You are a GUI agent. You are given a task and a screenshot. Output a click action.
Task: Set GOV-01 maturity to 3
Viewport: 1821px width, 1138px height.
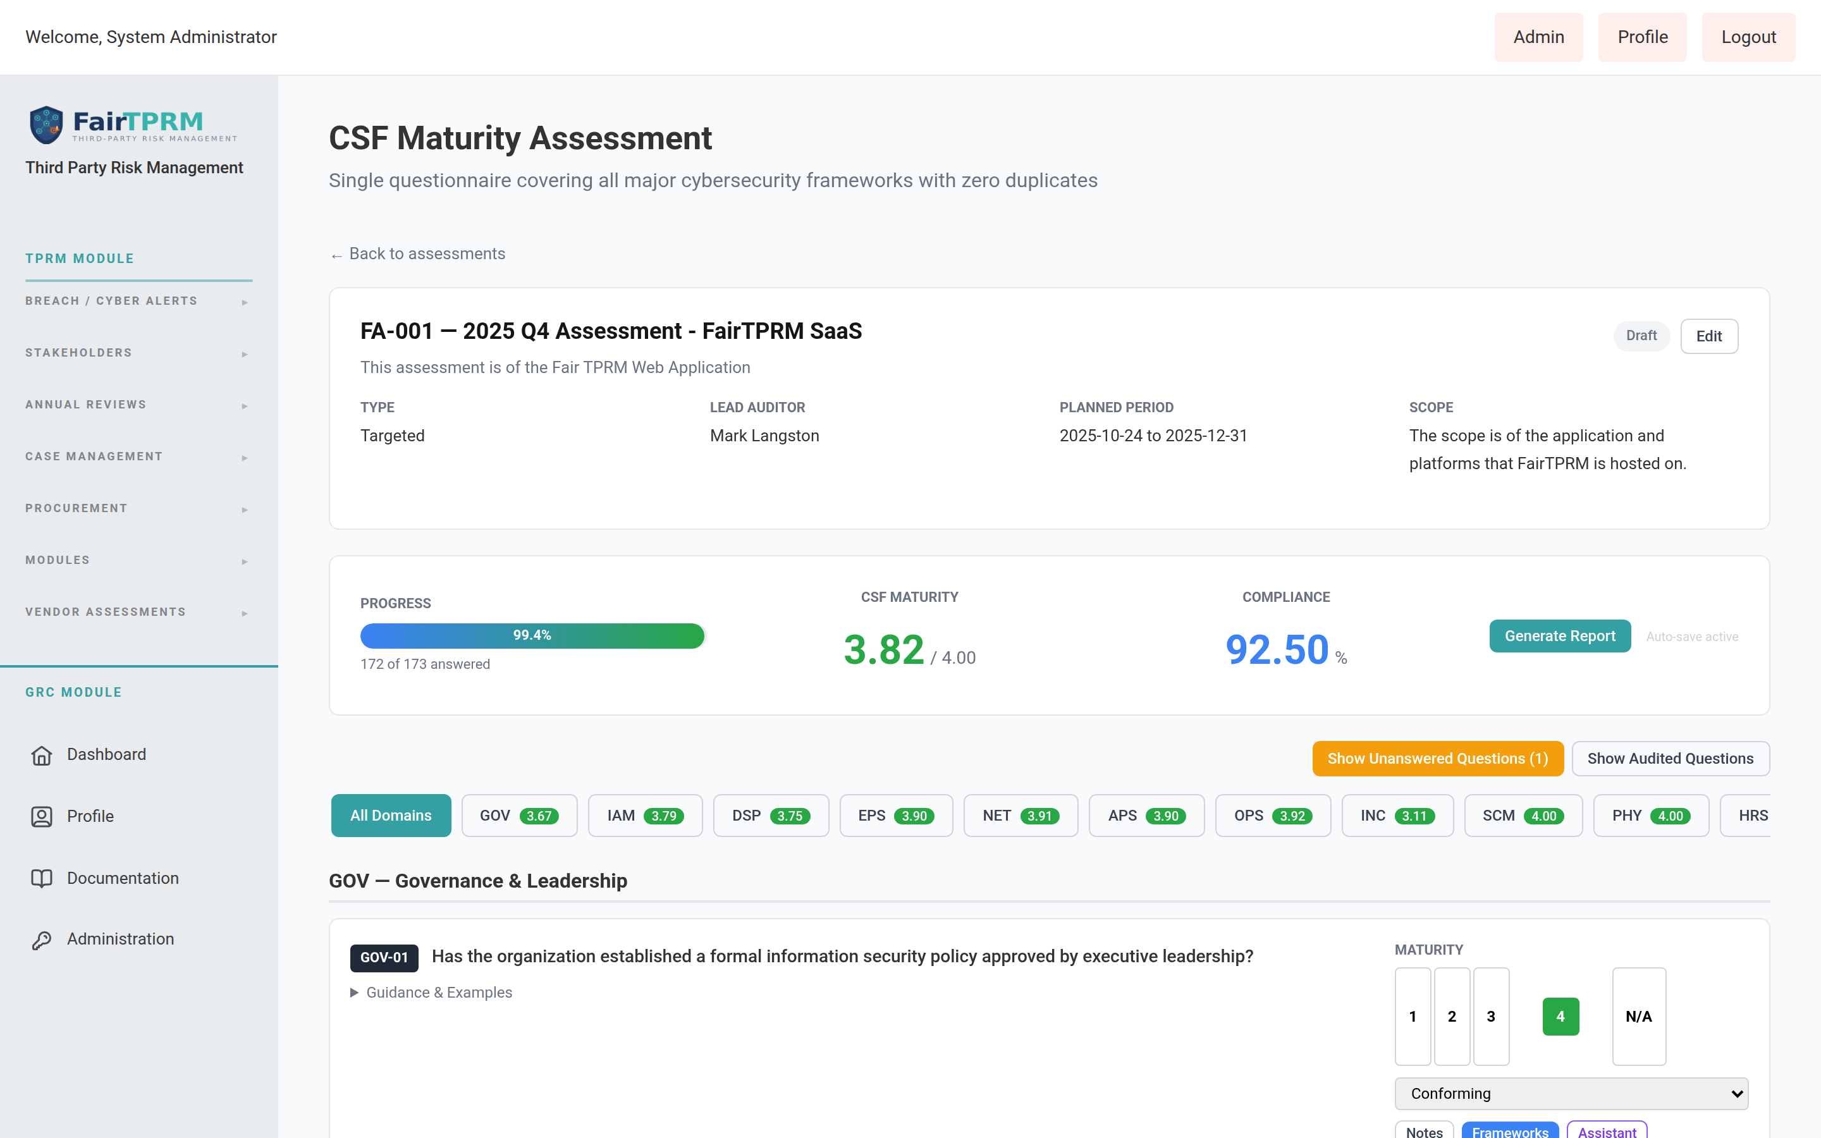(x=1491, y=1017)
